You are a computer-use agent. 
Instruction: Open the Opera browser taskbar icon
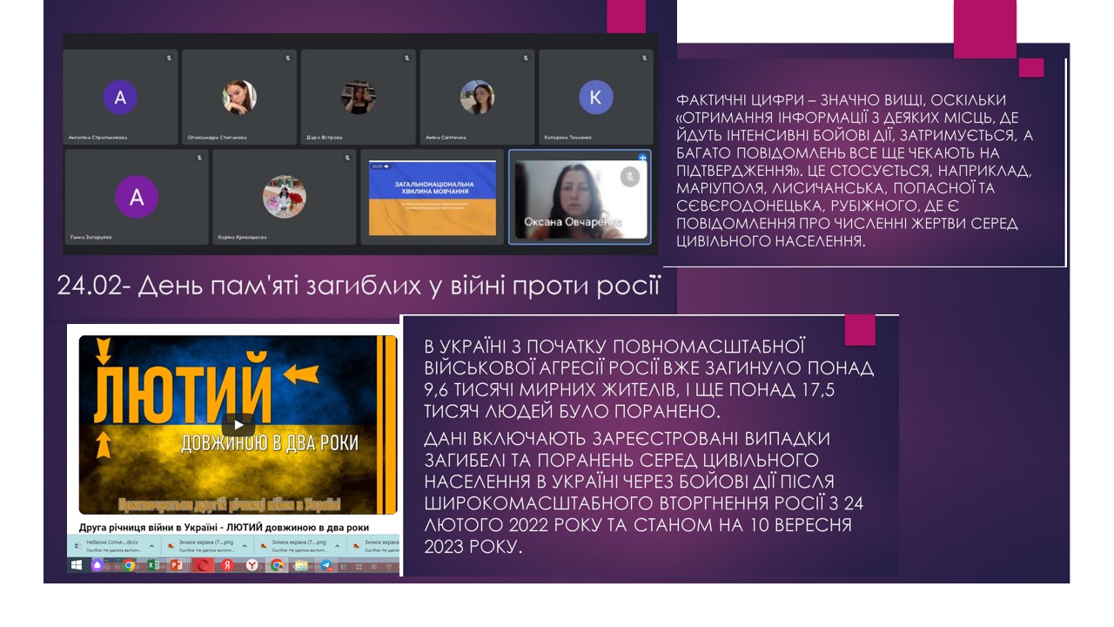203,565
